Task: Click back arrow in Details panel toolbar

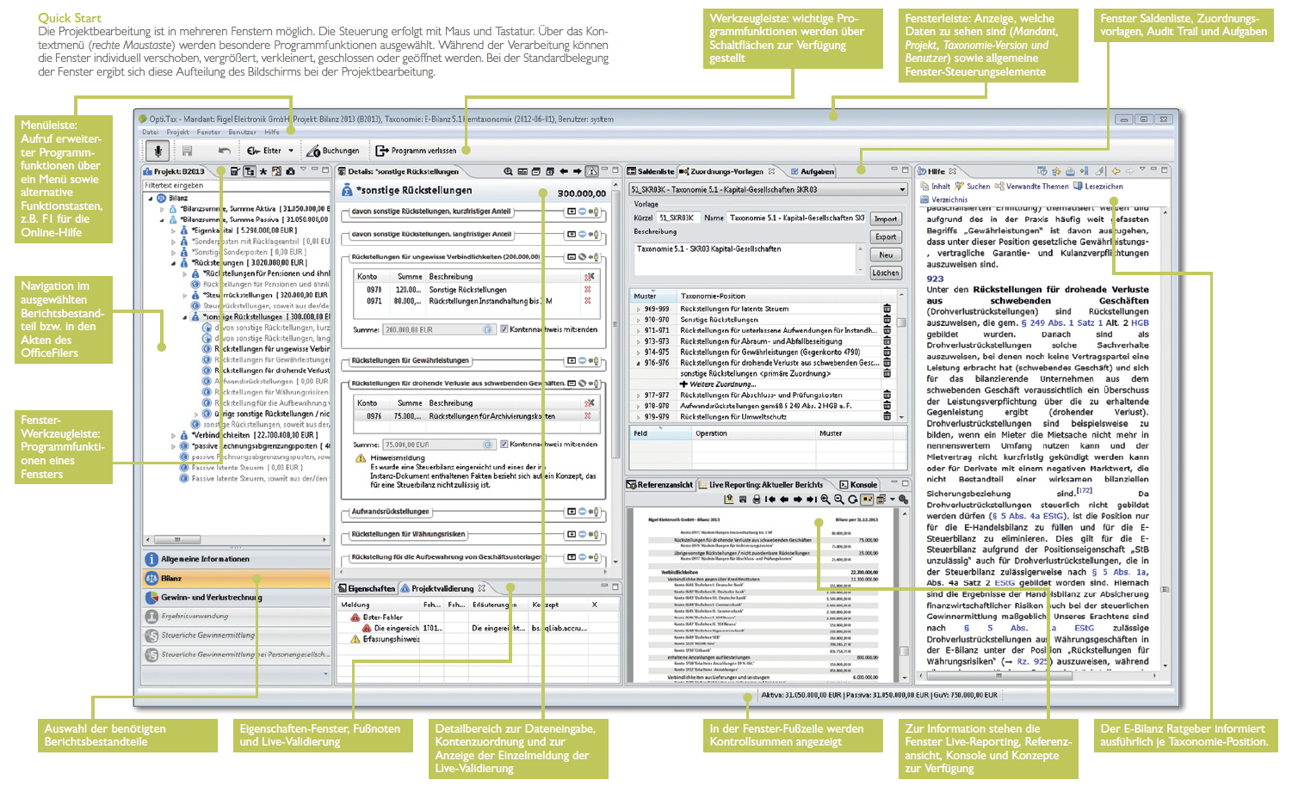Action: point(563,171)
